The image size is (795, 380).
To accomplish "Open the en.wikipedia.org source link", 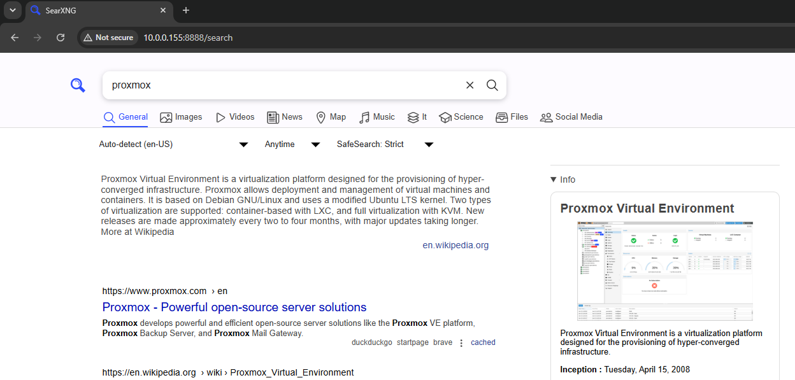I will tap(455, 245).
